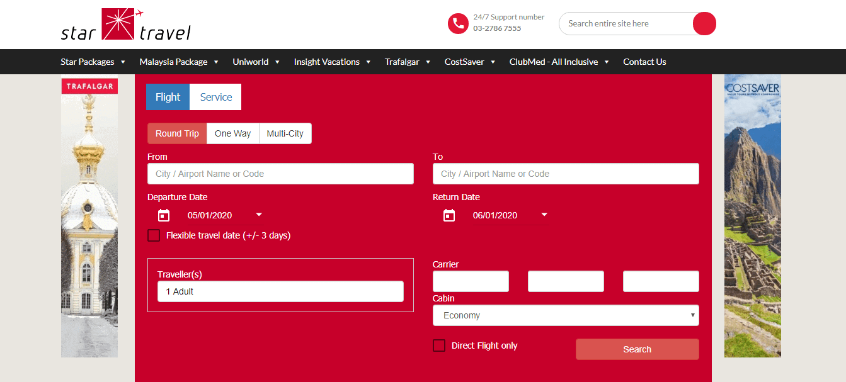Open the Departure Date calendar icon
Viewport: 846px width, 382px height.
pos(164,215)
